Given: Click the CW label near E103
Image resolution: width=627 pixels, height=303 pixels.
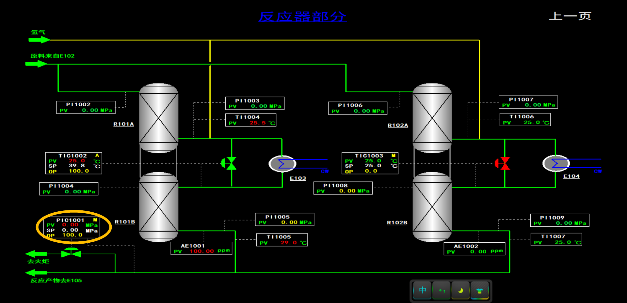Looking at the screenshot, I should (x=325, y=171).
